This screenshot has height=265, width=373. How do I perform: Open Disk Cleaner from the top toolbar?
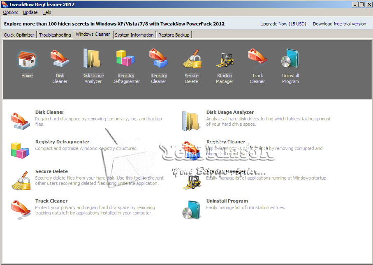pos(60,60)
